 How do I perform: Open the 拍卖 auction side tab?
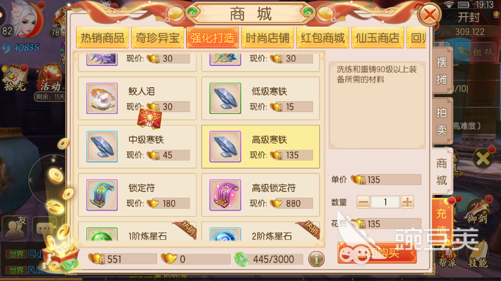(x=442, y=121)
